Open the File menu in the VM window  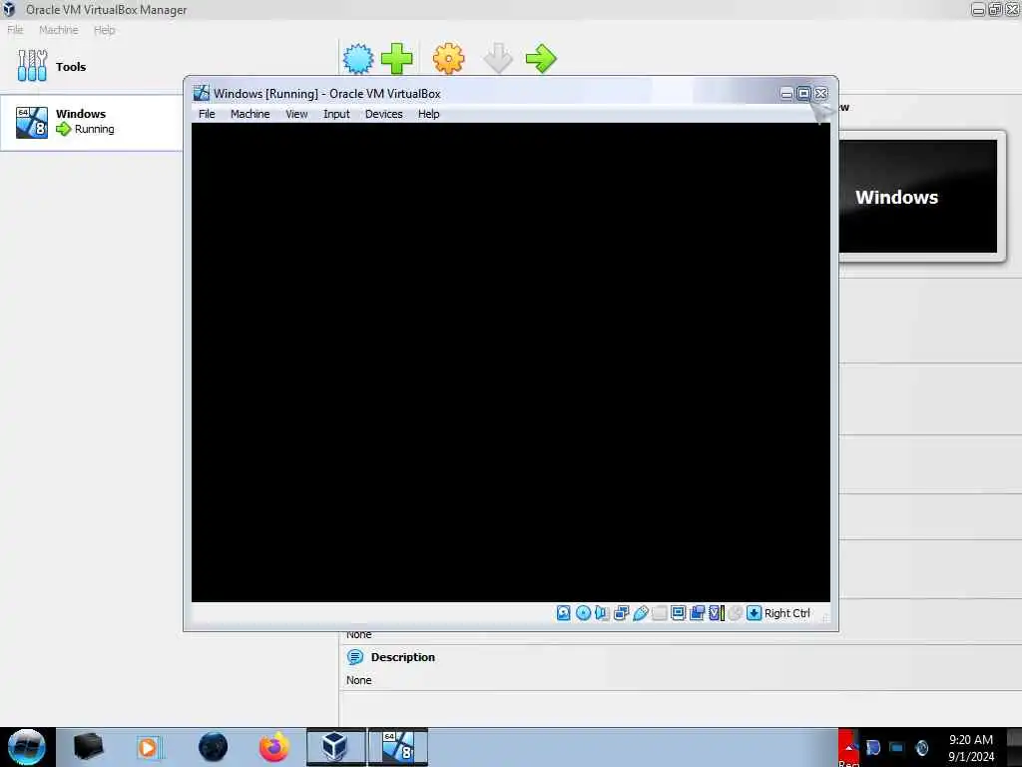click(207, 114)
